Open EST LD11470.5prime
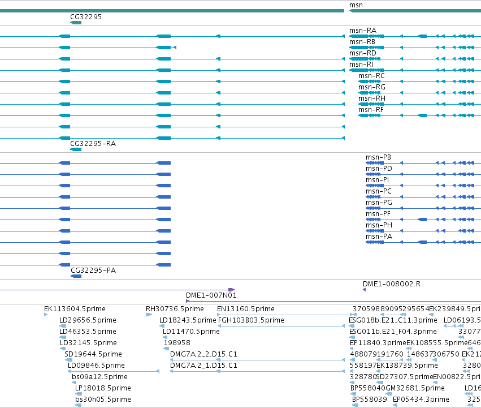This screenshot has width=481, height=408. click(x=191, y=332)
